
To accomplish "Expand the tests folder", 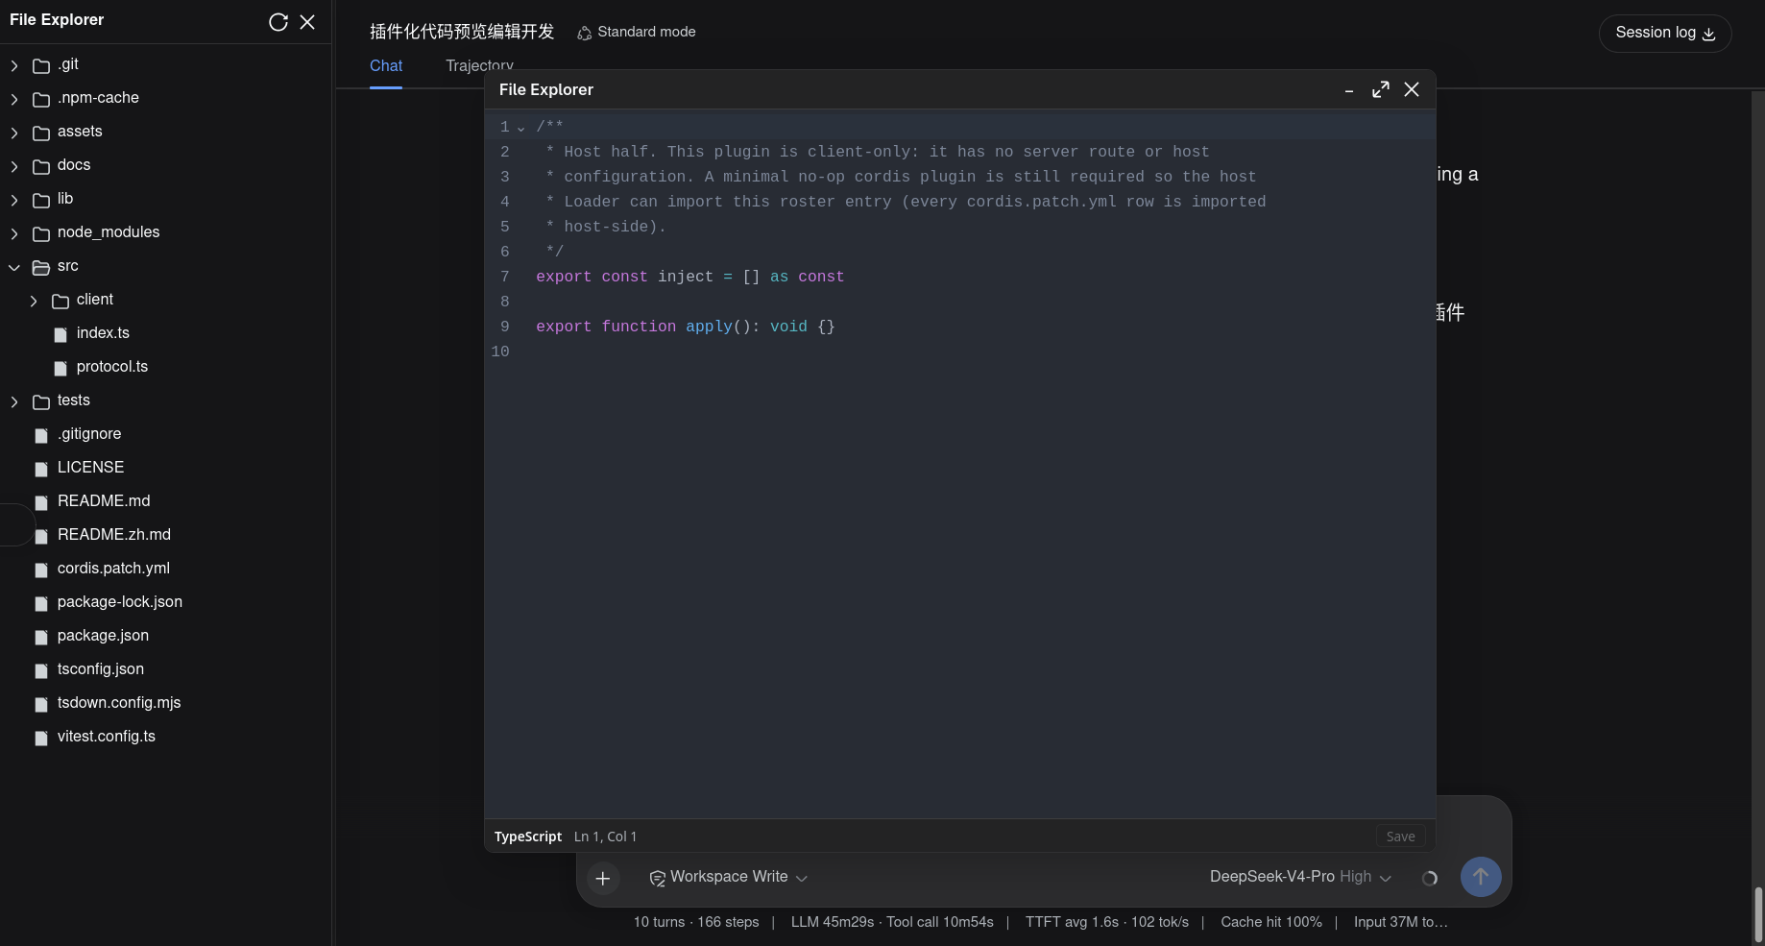I will 14,401.
